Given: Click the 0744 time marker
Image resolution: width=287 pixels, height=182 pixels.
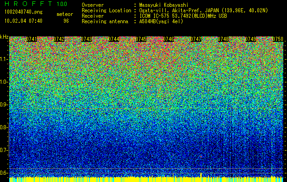Looking at the screenshot, I should [114, 39].
